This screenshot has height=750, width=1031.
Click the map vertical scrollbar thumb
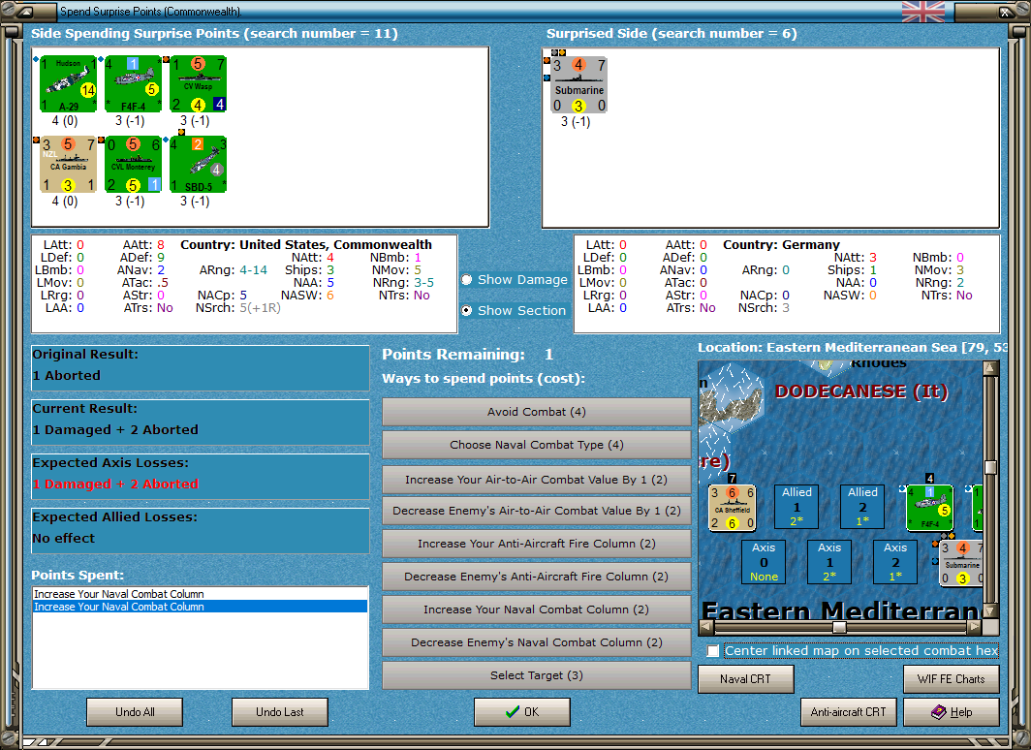(x=990, y=467)
